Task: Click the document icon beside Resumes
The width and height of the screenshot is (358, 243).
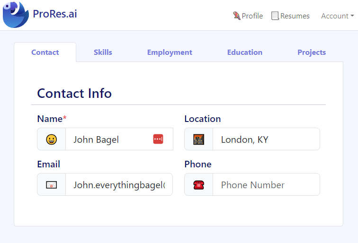Action: [x=275, y=16]
